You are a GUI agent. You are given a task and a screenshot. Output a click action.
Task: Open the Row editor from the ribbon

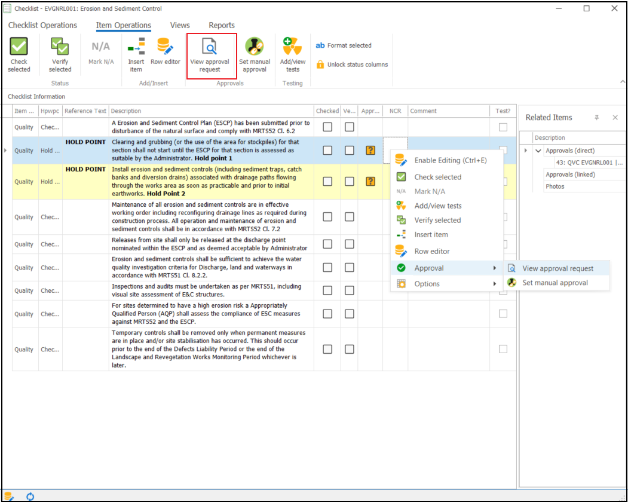tap(166, 51)
